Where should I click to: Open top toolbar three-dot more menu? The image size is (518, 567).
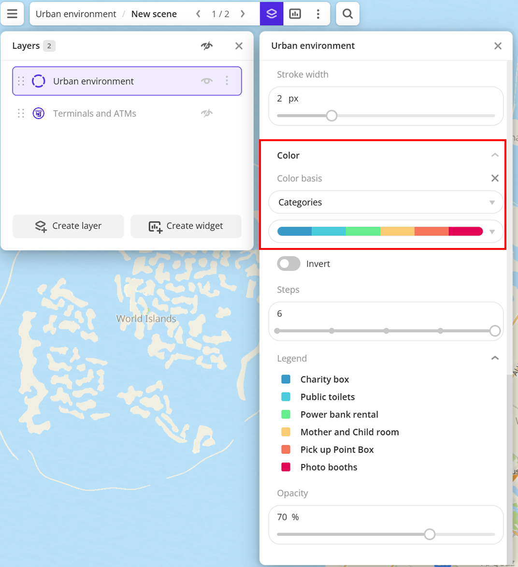pos(318,14)
